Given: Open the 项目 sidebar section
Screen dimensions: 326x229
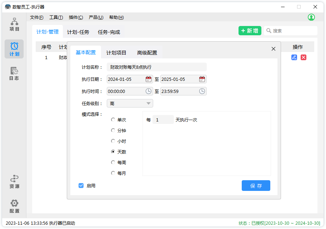Looking at the screenshot, I should (x=14, y=25).
